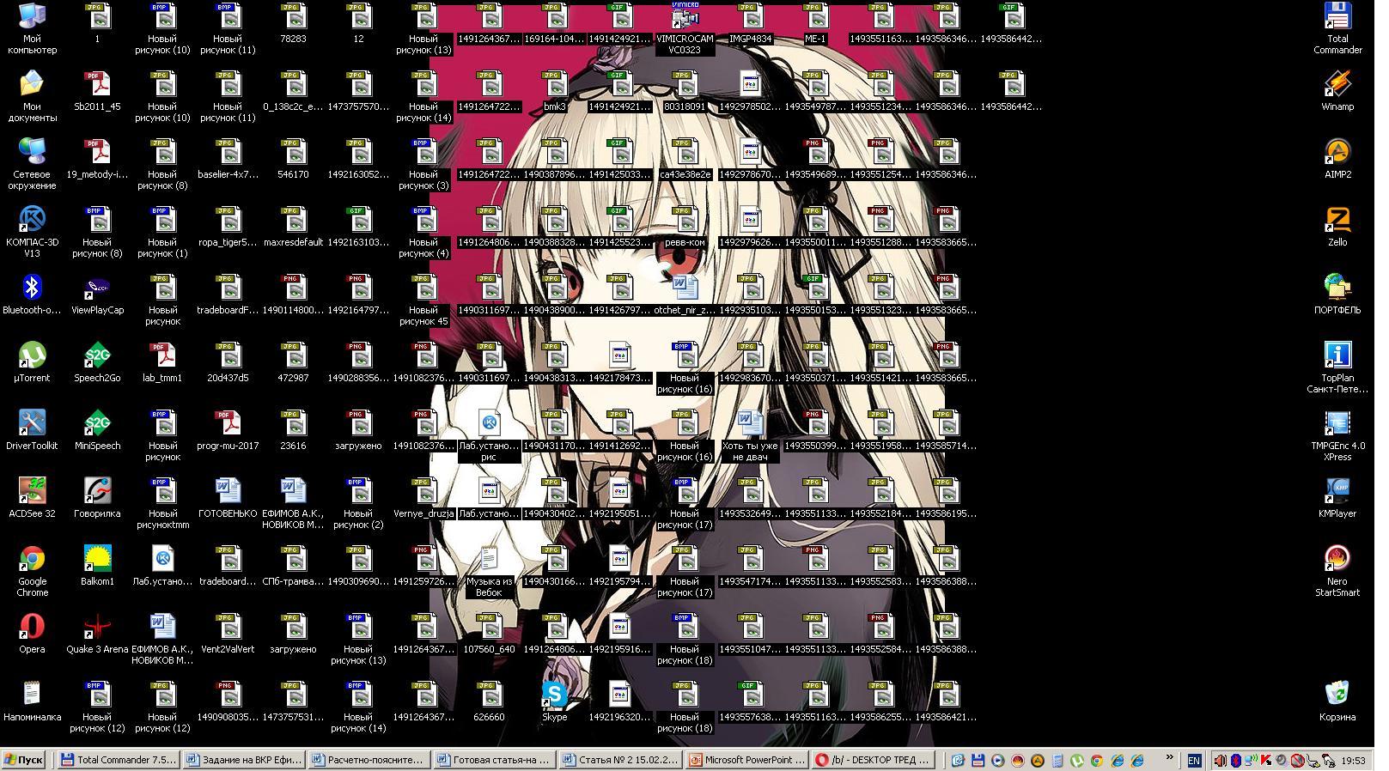1389x771 pixels.
Task: Select the Корзина recycle bin
Action: point(1337,701)
